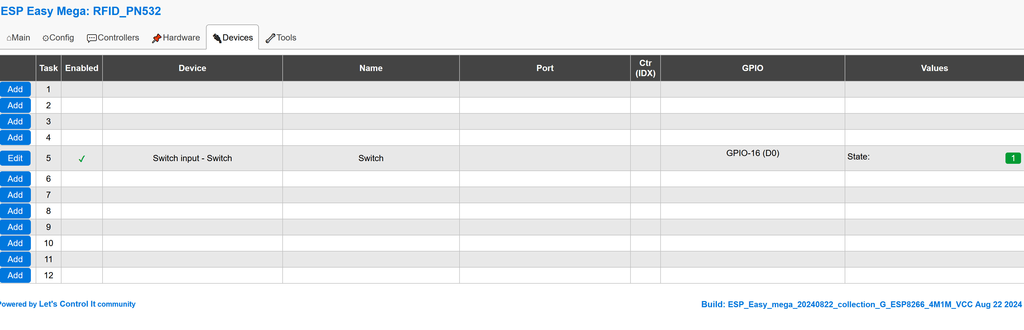
Task: Open the Main tab with house icon
Action: [19, 38]
